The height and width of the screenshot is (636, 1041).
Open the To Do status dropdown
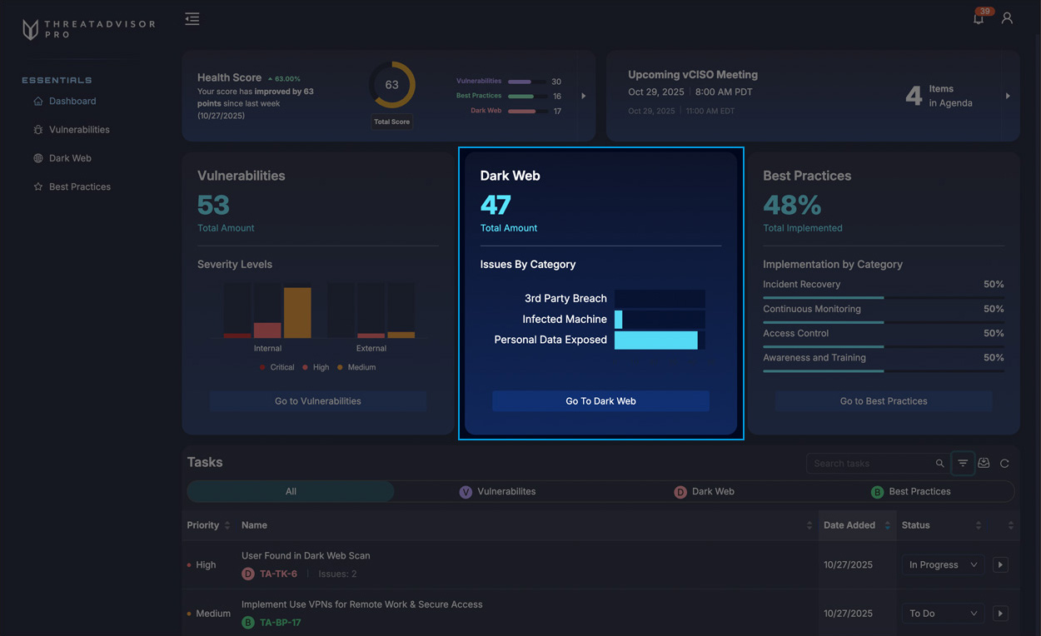coord(943,614)
